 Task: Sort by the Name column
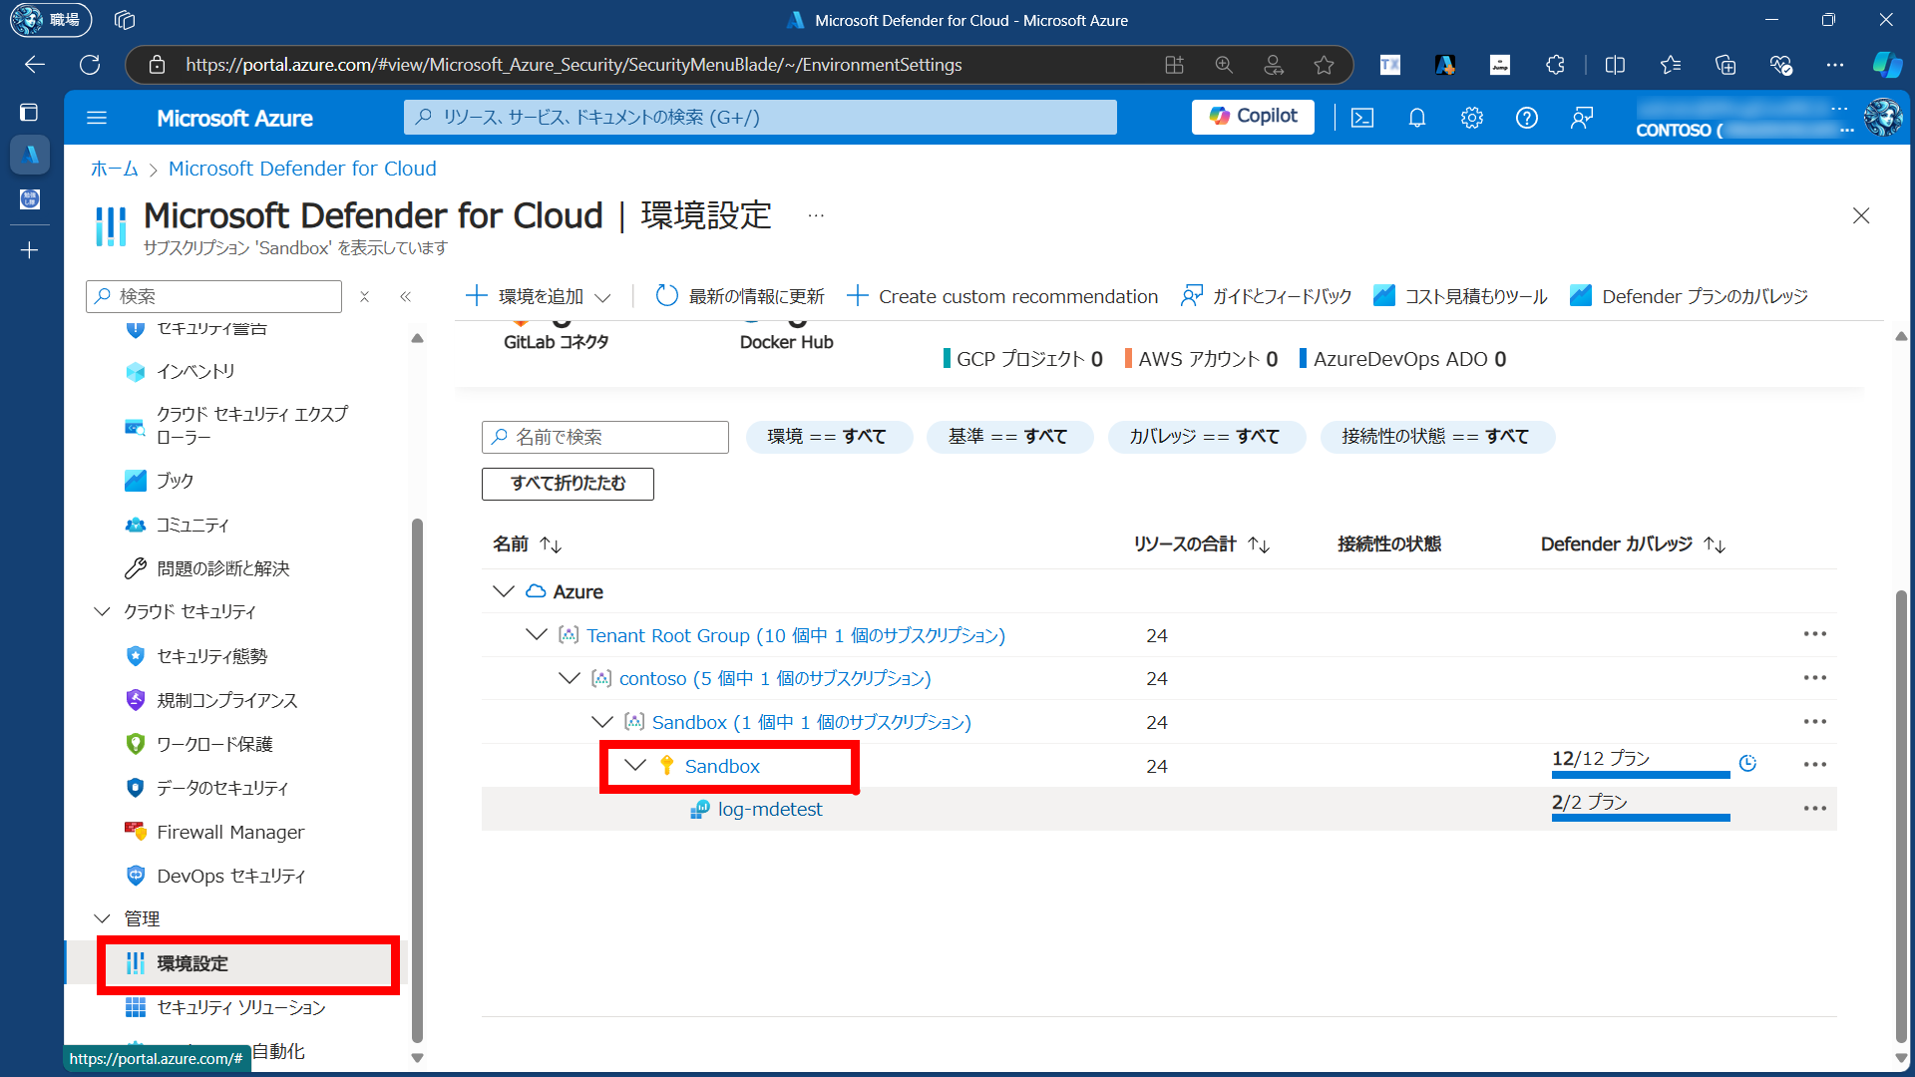(528, 543)
